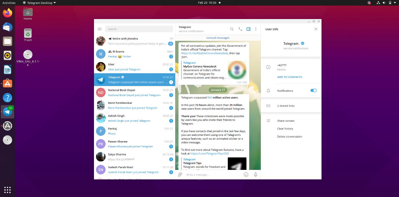Viewport: 399px width, 197px height.
Task: Select Share contact option
Action: 286,121
